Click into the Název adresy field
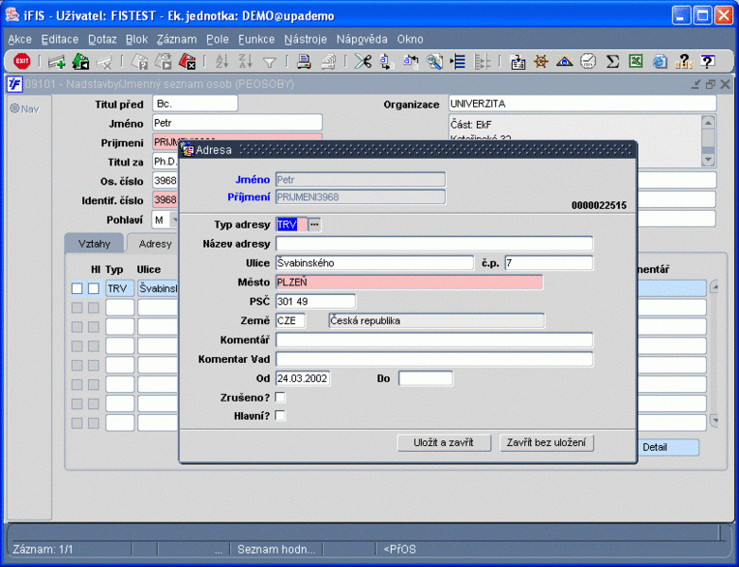739x567 pixels. 433,244
